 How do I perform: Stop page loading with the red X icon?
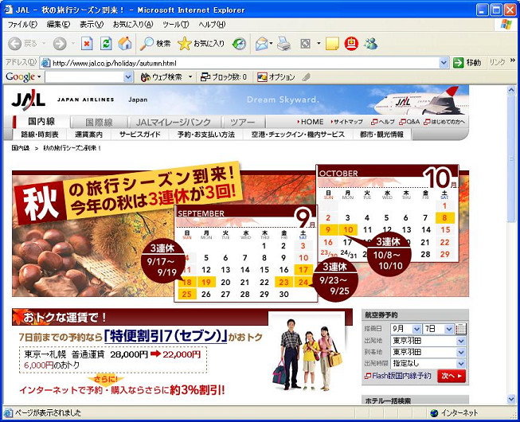point(87,44)
